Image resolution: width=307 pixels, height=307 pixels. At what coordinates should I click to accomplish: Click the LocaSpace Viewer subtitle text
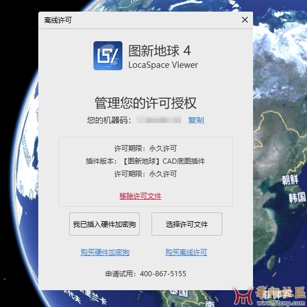(163, 65)
